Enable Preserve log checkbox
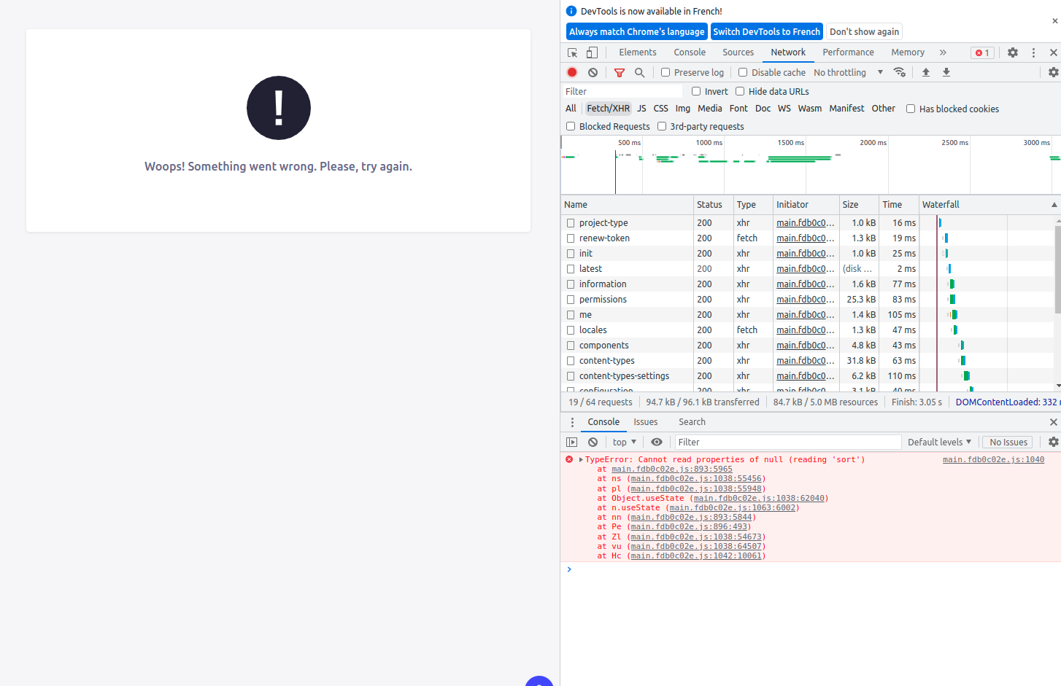 665,72
